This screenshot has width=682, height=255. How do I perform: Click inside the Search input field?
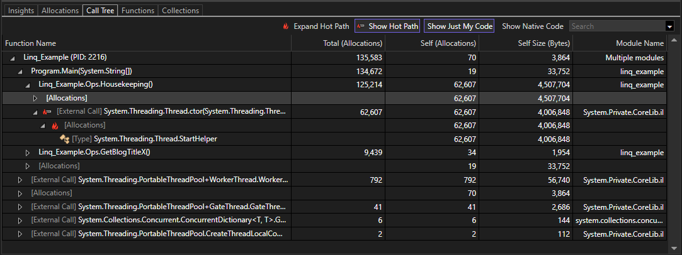(616, 26)
